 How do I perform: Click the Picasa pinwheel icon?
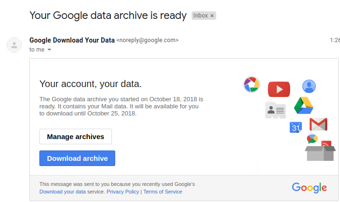(x=251, y=85)
